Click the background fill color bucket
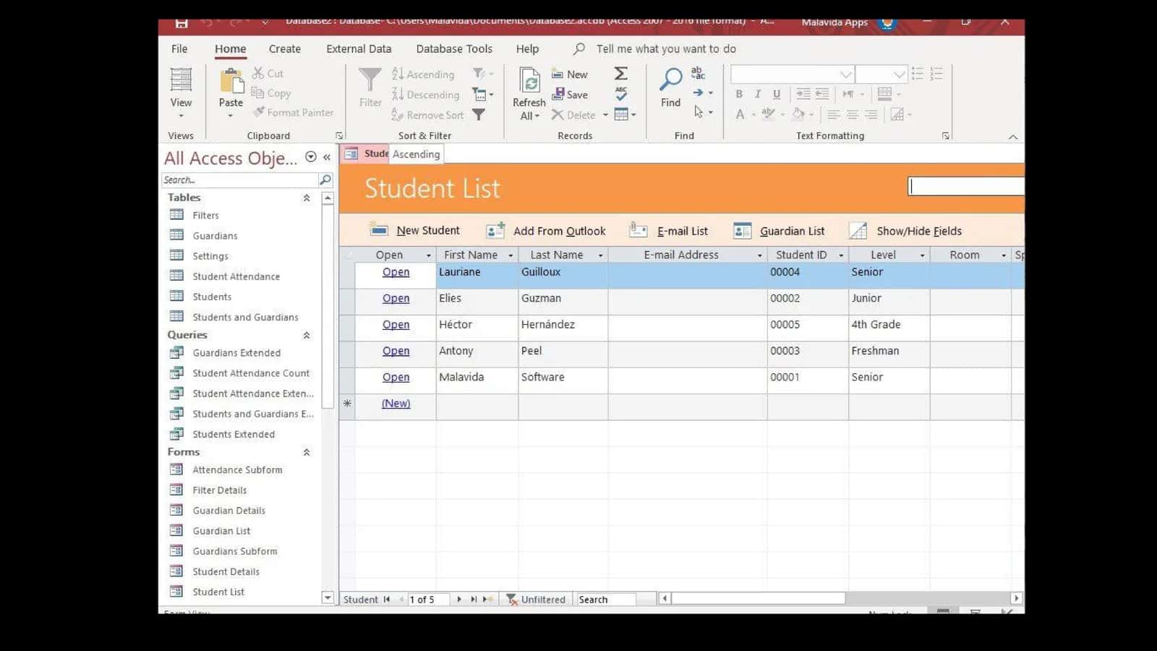This screenshot has width=1157, height=651. (798, 114)
